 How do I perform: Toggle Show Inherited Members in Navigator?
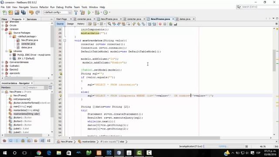click(5, 141)
